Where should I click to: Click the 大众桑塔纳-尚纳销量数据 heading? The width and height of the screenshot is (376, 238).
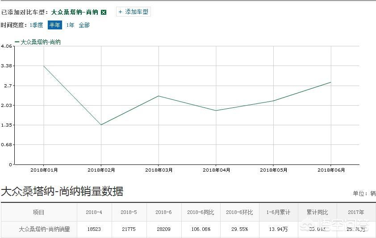[x=62, y=192]
